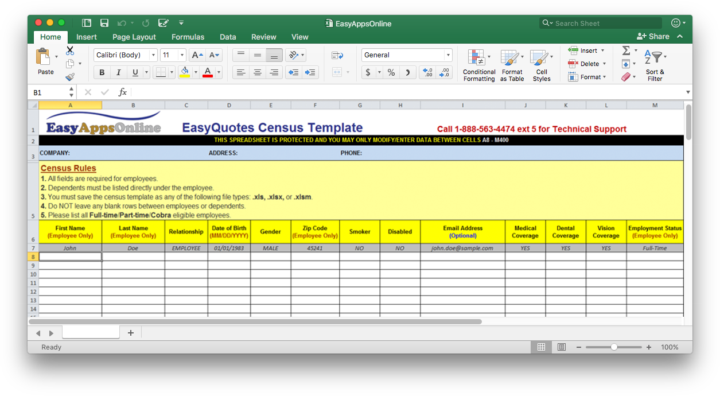Screen dimensions: 720x396
Task: Expand the Insert cells dropdown arrow
Action: tap(603, 51)
